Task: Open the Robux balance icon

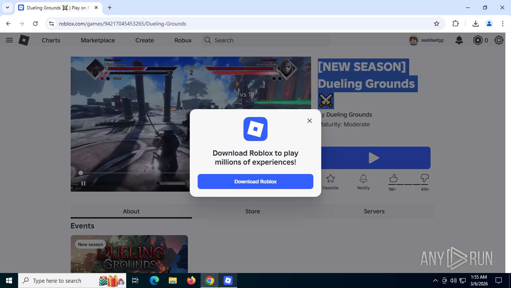Action: point(478,40)
